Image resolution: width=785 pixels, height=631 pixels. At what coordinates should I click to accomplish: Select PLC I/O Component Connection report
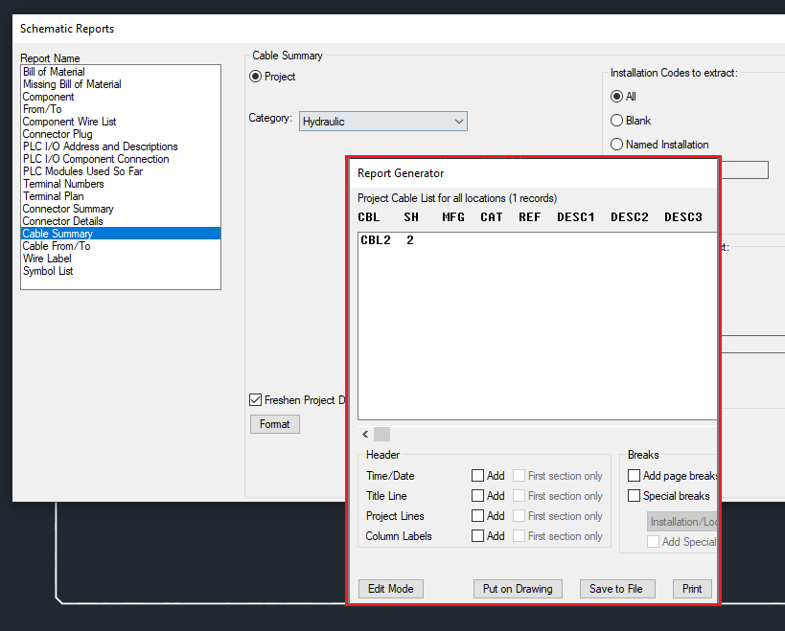pyautogui.click(x=121, y=159)
